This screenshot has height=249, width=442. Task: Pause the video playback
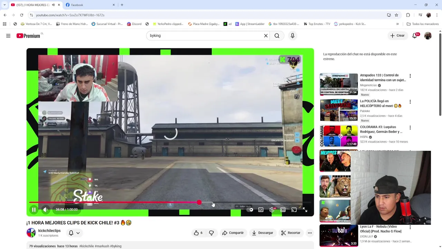(x=34, y=210)
